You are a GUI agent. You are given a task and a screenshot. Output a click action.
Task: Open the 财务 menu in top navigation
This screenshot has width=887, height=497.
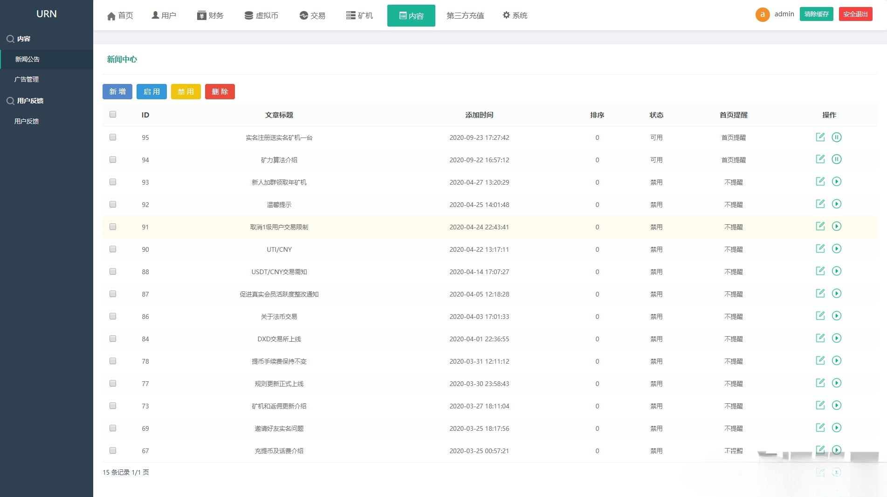[210, 15]
